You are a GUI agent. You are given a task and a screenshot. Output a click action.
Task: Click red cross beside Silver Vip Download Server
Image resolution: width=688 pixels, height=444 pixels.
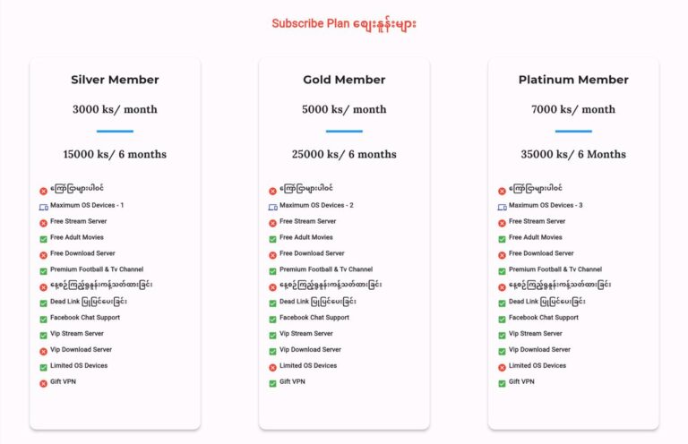tap(43, 351)
